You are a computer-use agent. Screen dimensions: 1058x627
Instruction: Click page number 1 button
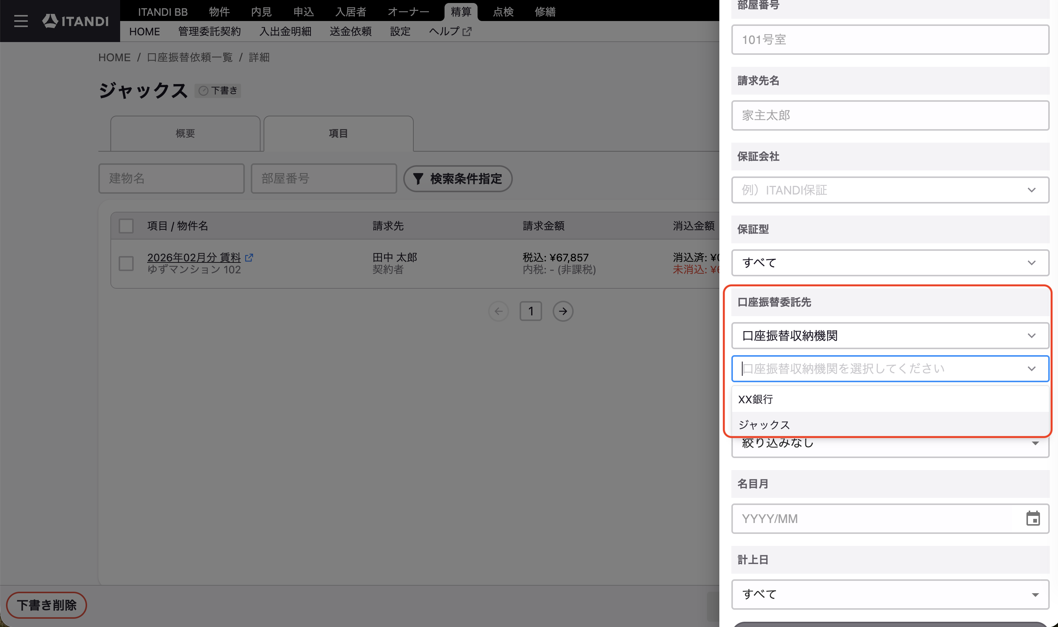click(x=531, y=311)
